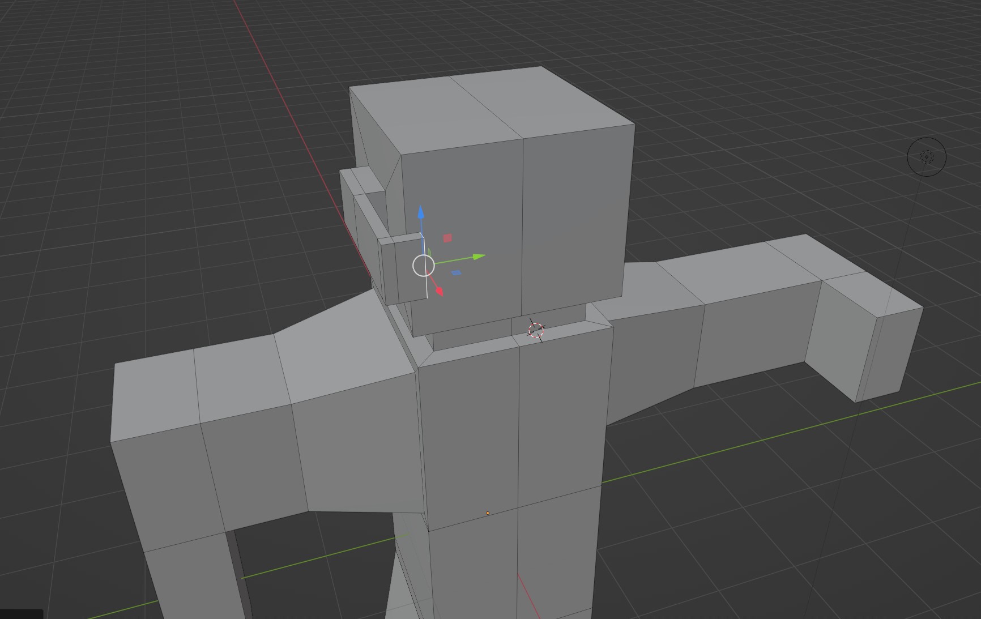Click the green Y-axis arrow of the move gizmo
Screen dimensions: 981x619
pyautogui.click(x=479, y=257)
